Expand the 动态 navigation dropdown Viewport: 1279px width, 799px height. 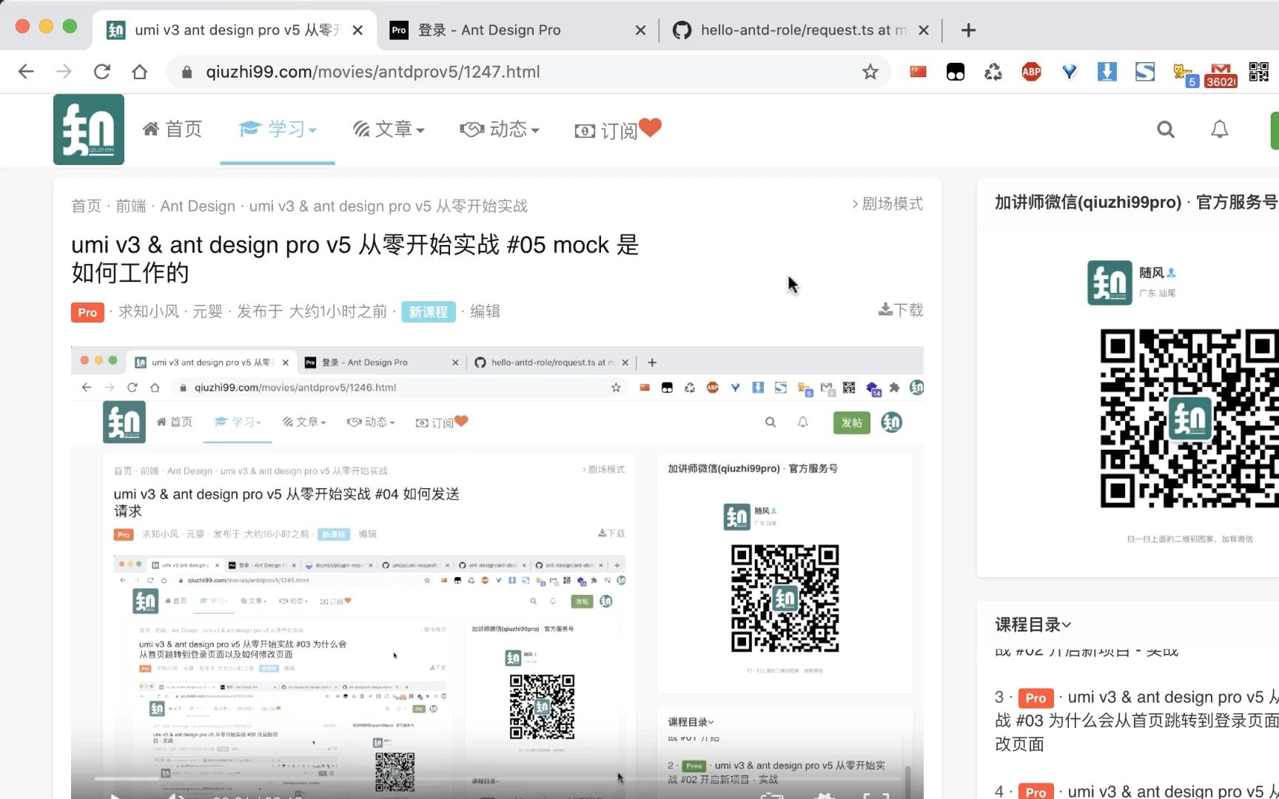pyautogui.click(x=500, y=129)
